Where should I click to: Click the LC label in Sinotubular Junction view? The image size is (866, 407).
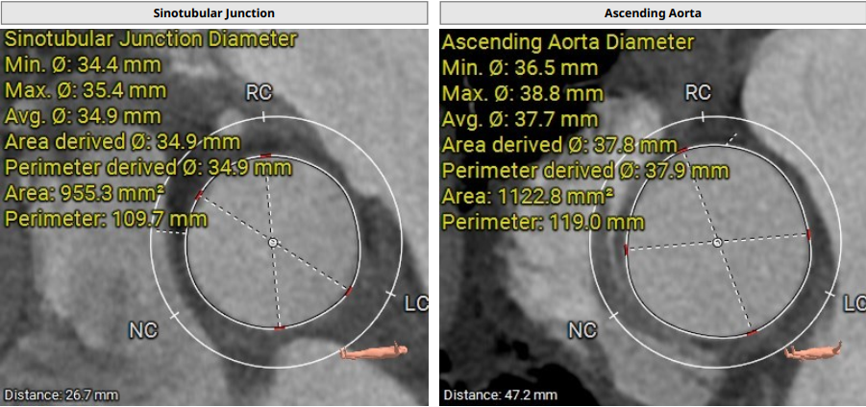click(x=415, y=303)
